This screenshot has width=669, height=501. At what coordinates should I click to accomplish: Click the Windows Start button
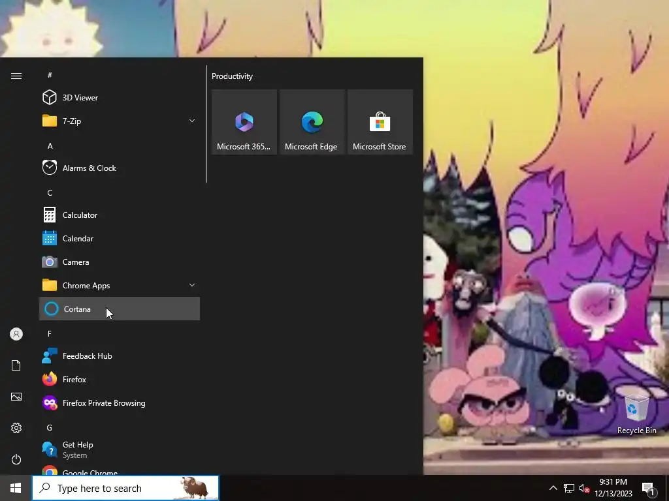[x=16, y=488]
